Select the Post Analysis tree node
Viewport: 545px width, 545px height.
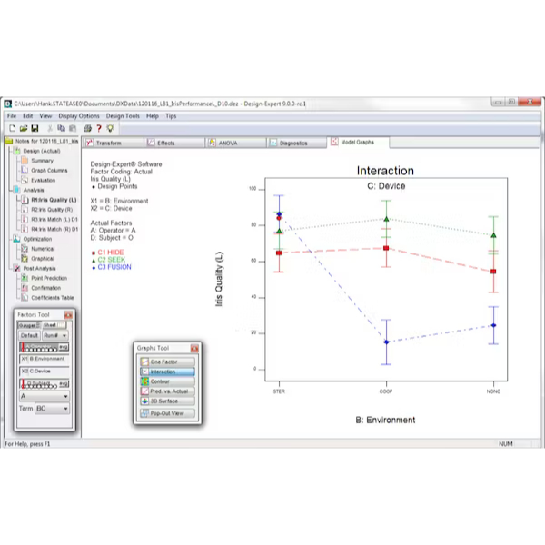point(39,268)
